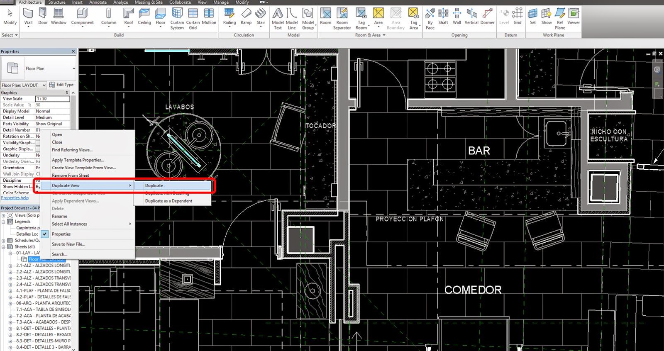Choose the Room Separator tool

(342, 19)
